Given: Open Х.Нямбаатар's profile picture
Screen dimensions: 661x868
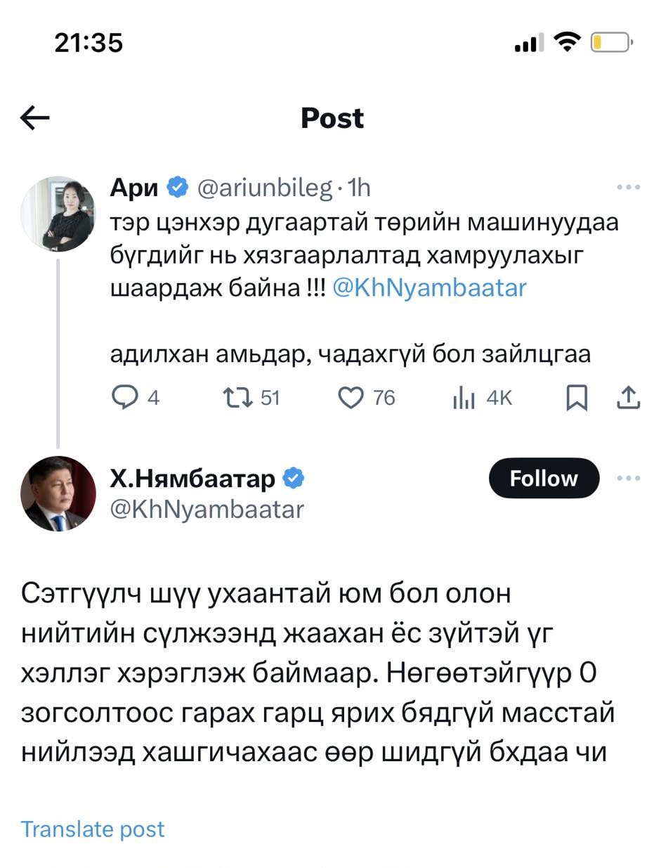Looking at the screenshot, I should [x=58, y=494].
